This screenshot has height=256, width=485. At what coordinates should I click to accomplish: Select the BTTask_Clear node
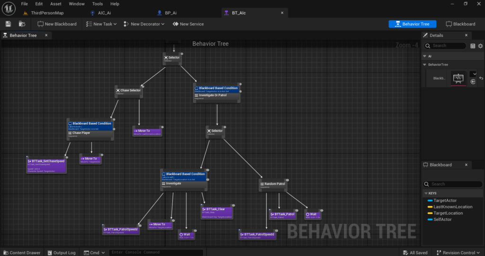[x=216, y=212]
